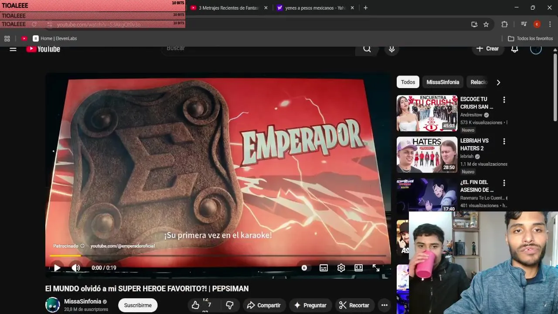Screen dimensions: 558x314
Task: Play the video
Action: (57, 268)
